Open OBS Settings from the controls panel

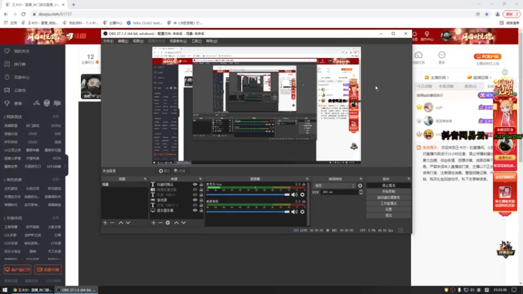(x=388, y=209)
